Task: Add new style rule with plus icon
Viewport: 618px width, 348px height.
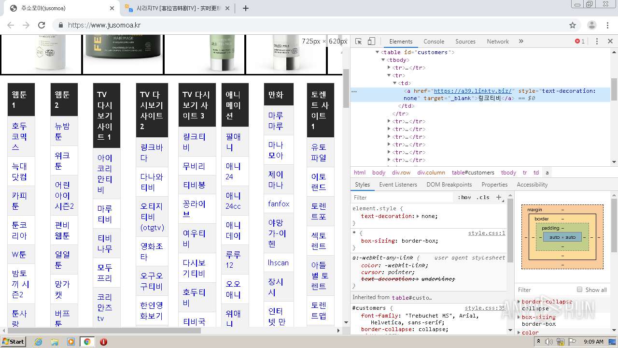Action: click(499, 197)
